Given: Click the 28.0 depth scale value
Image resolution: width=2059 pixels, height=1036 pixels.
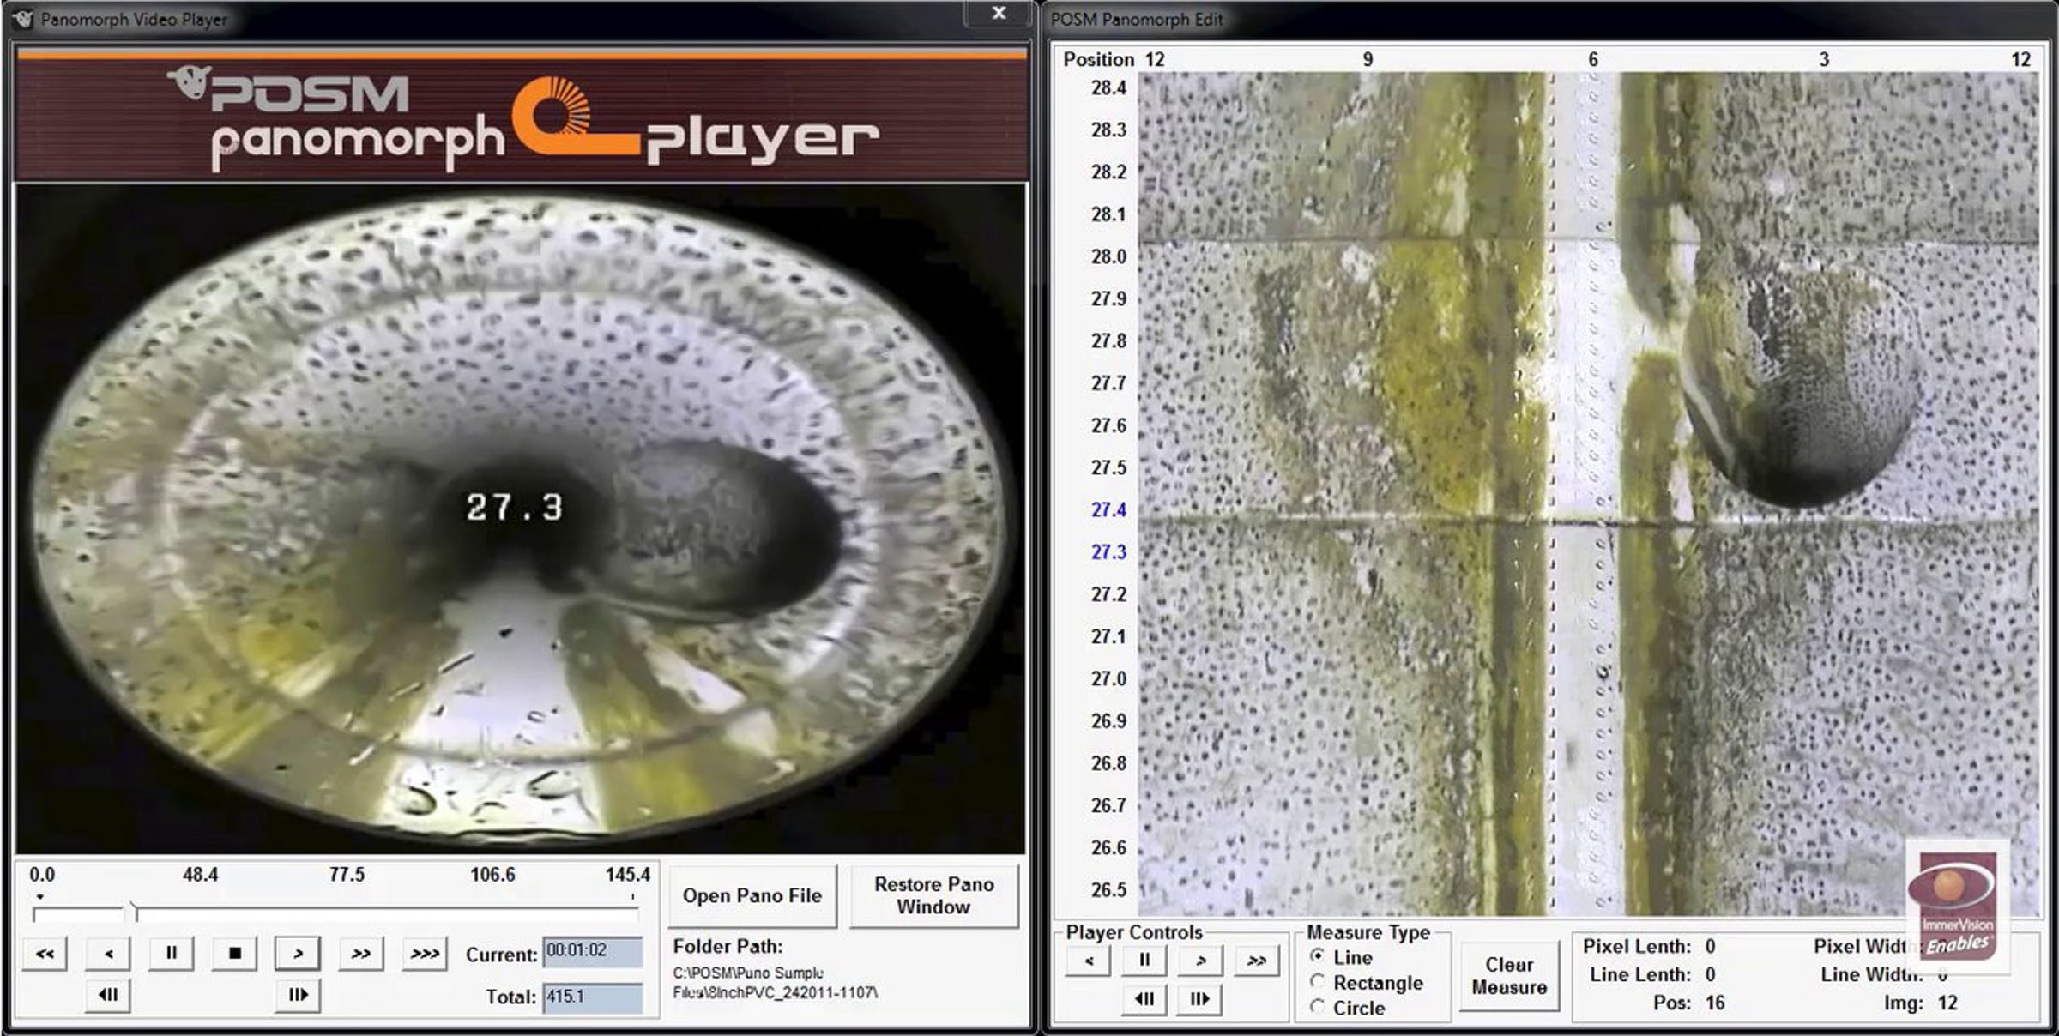Looking at the screenshot, I should [x=1108, y=257].
